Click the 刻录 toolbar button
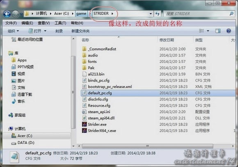 59,31
